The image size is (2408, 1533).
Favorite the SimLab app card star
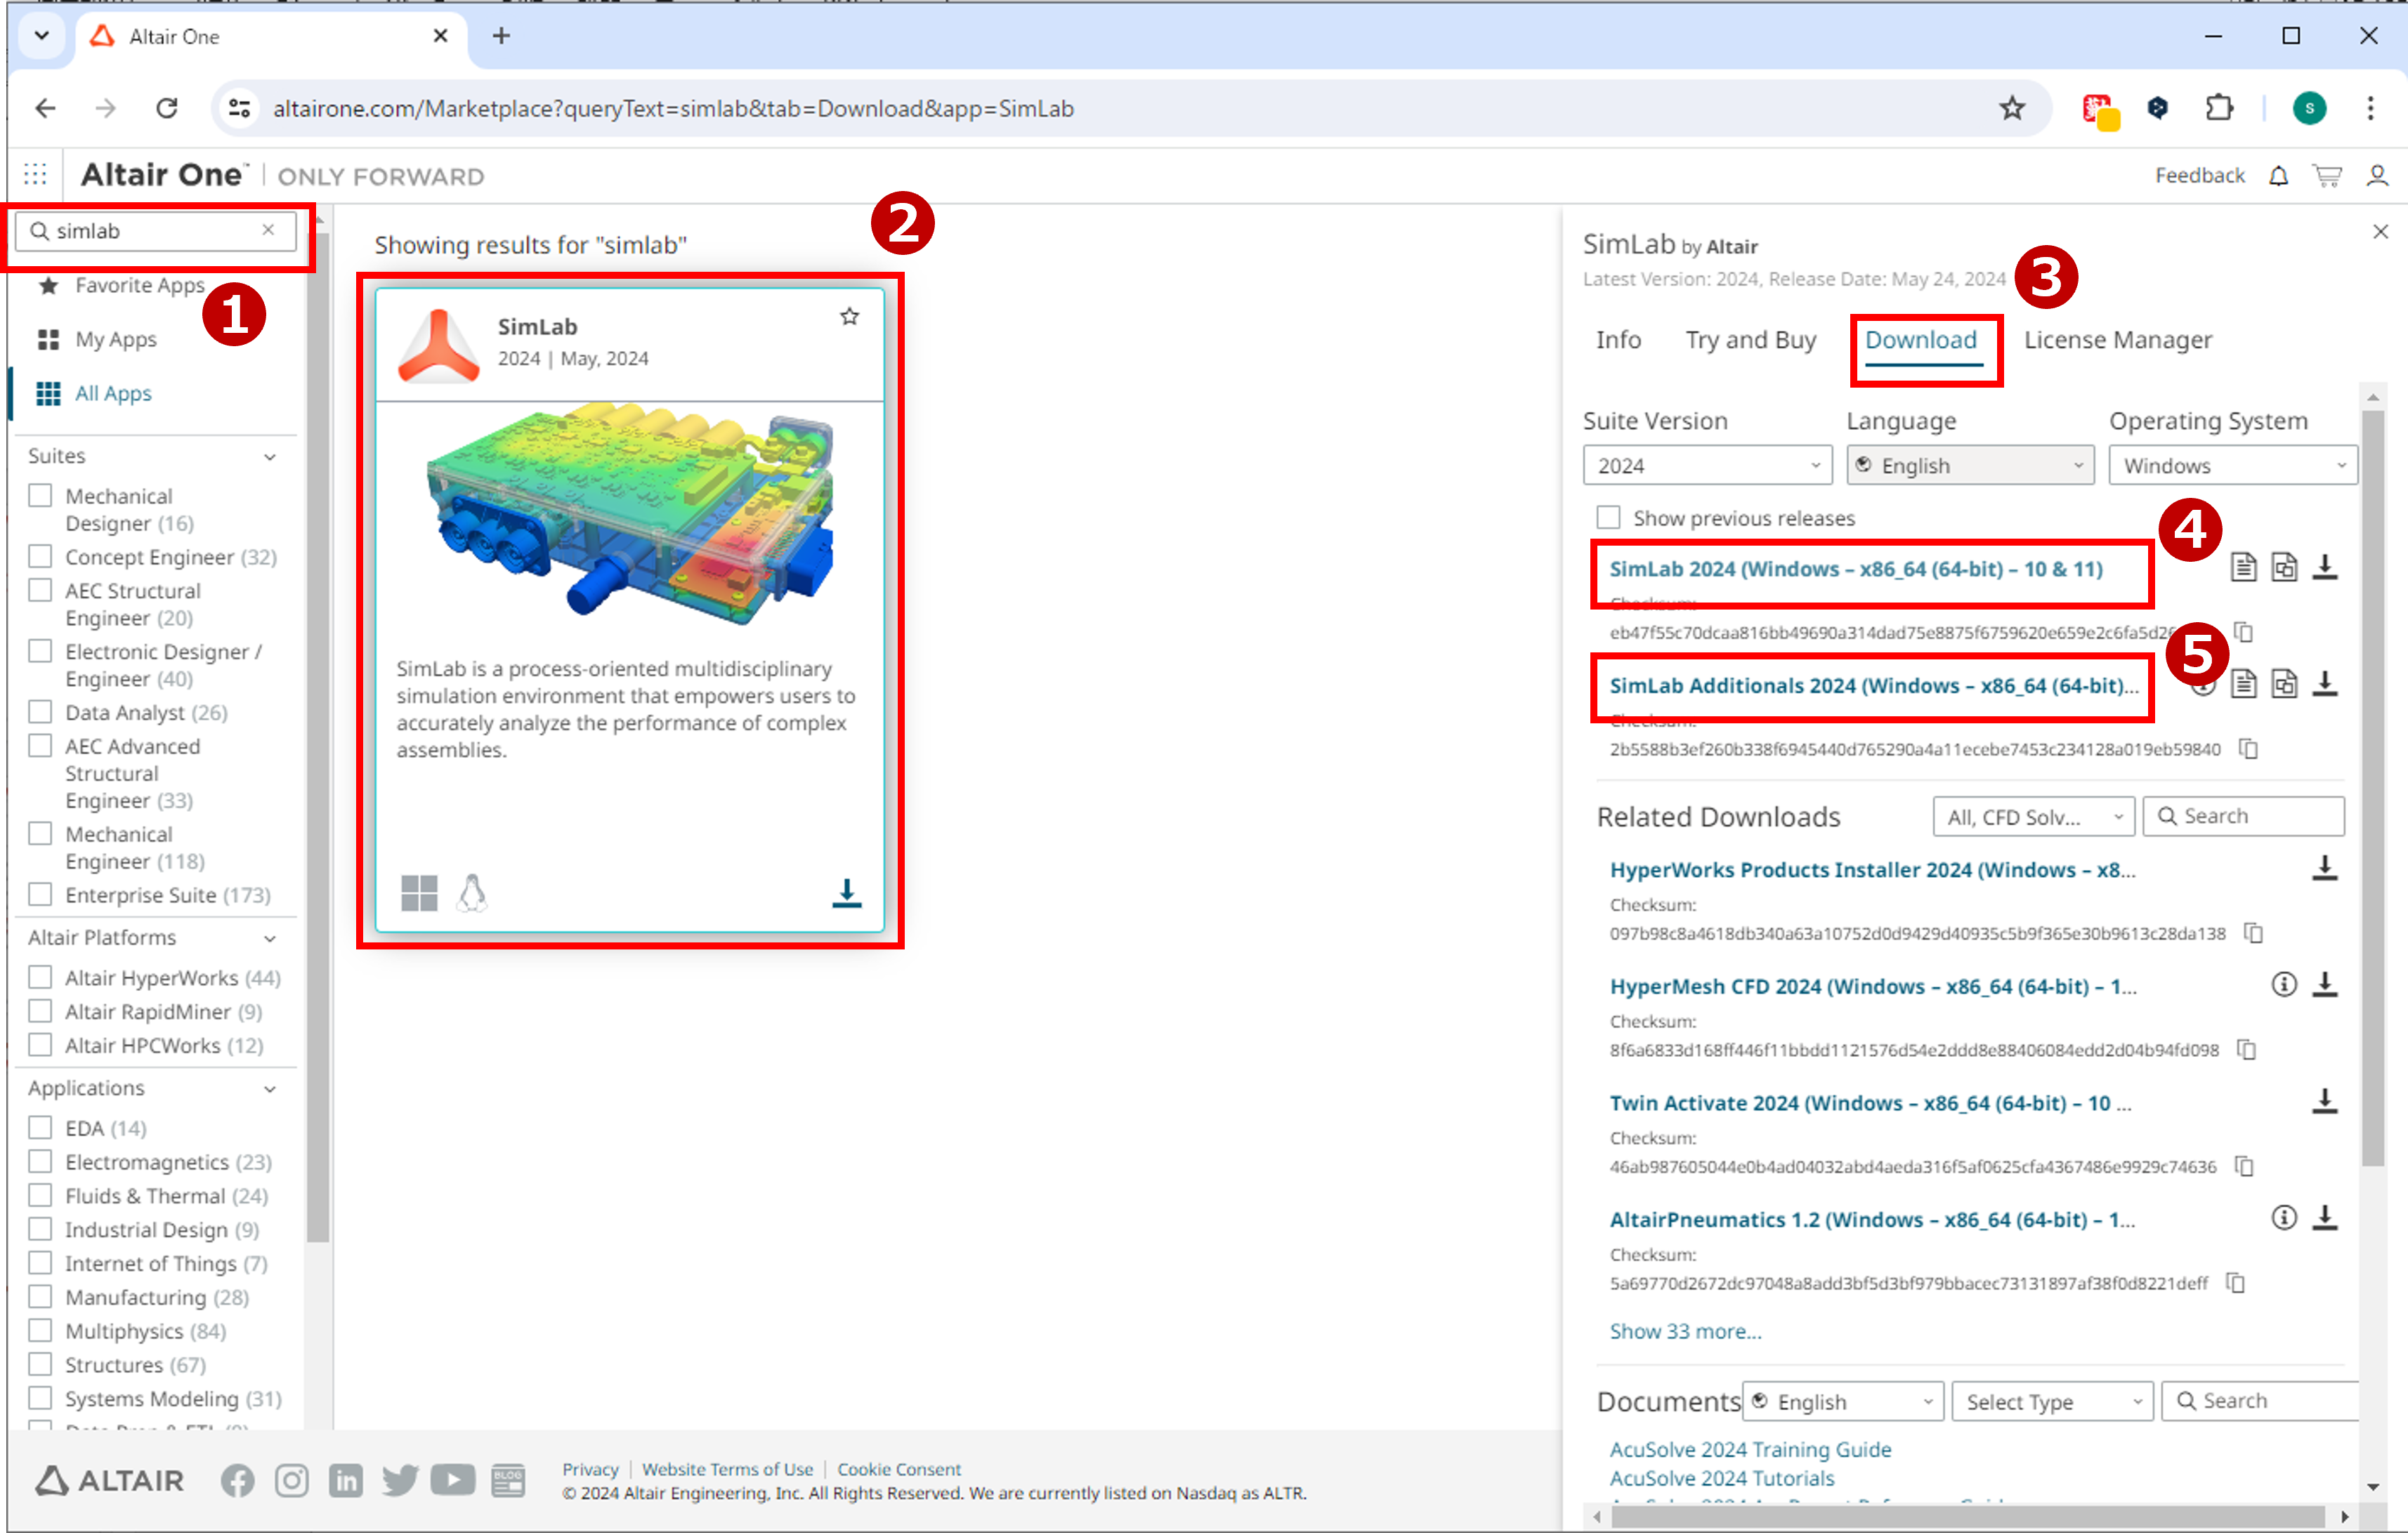pyautogui.click(x=849, y=317)
